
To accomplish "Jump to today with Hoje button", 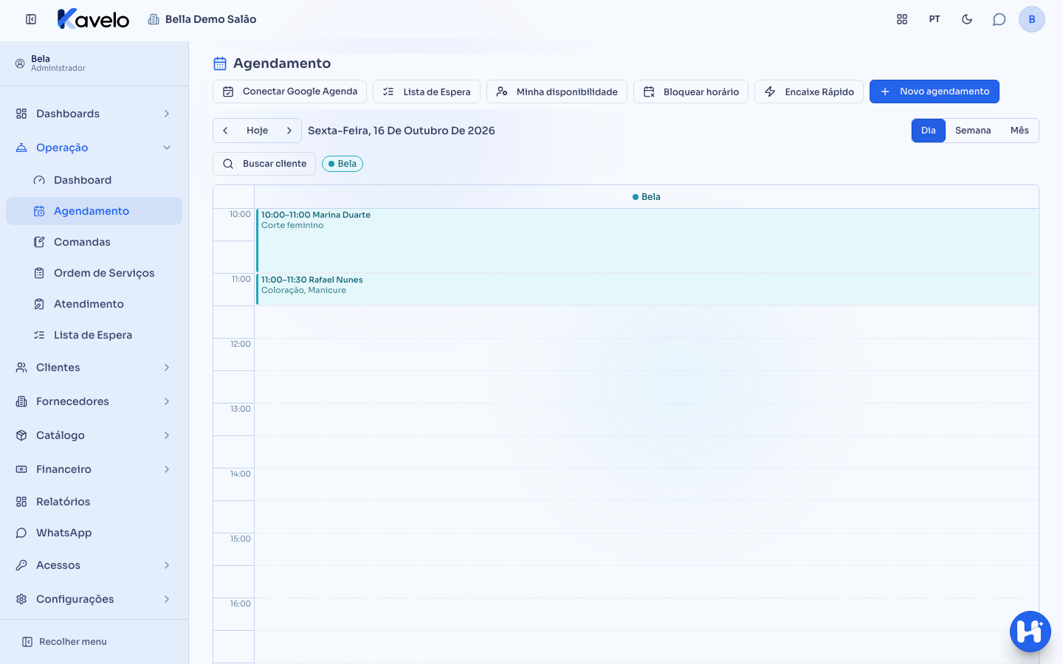I will 257,131.
